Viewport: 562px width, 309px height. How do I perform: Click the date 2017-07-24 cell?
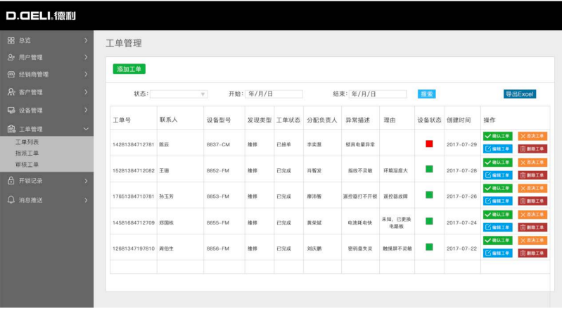(461, 222)
